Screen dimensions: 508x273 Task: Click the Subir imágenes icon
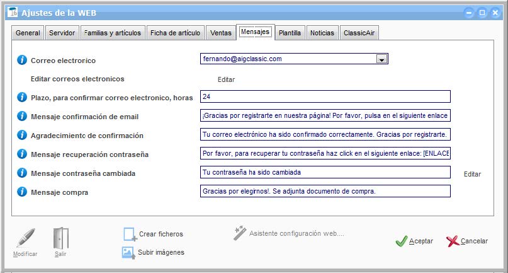(128, 252)
